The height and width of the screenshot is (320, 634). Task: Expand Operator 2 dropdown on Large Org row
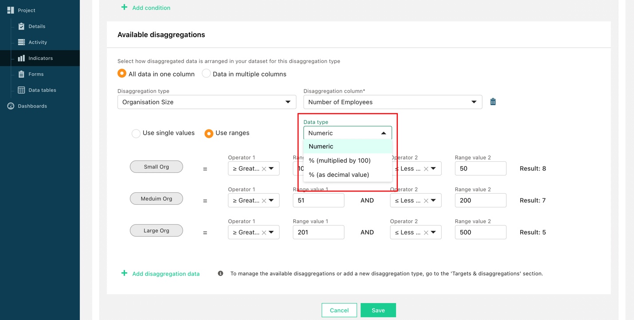pos(433,232)
